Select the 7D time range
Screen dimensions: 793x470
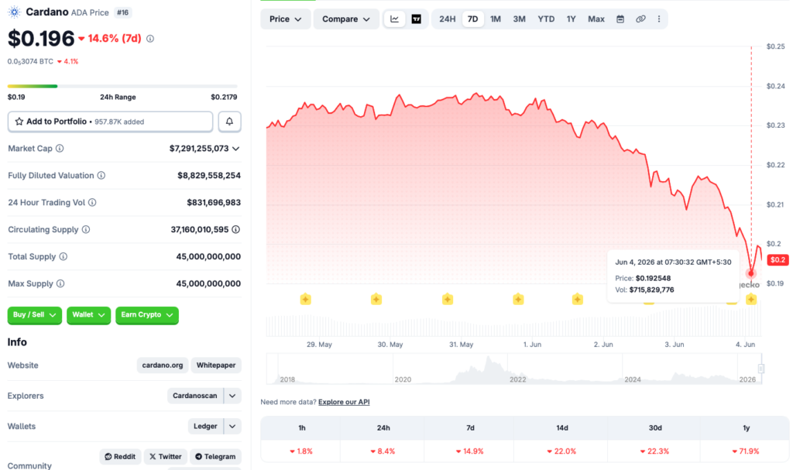[x=472, y=19]
